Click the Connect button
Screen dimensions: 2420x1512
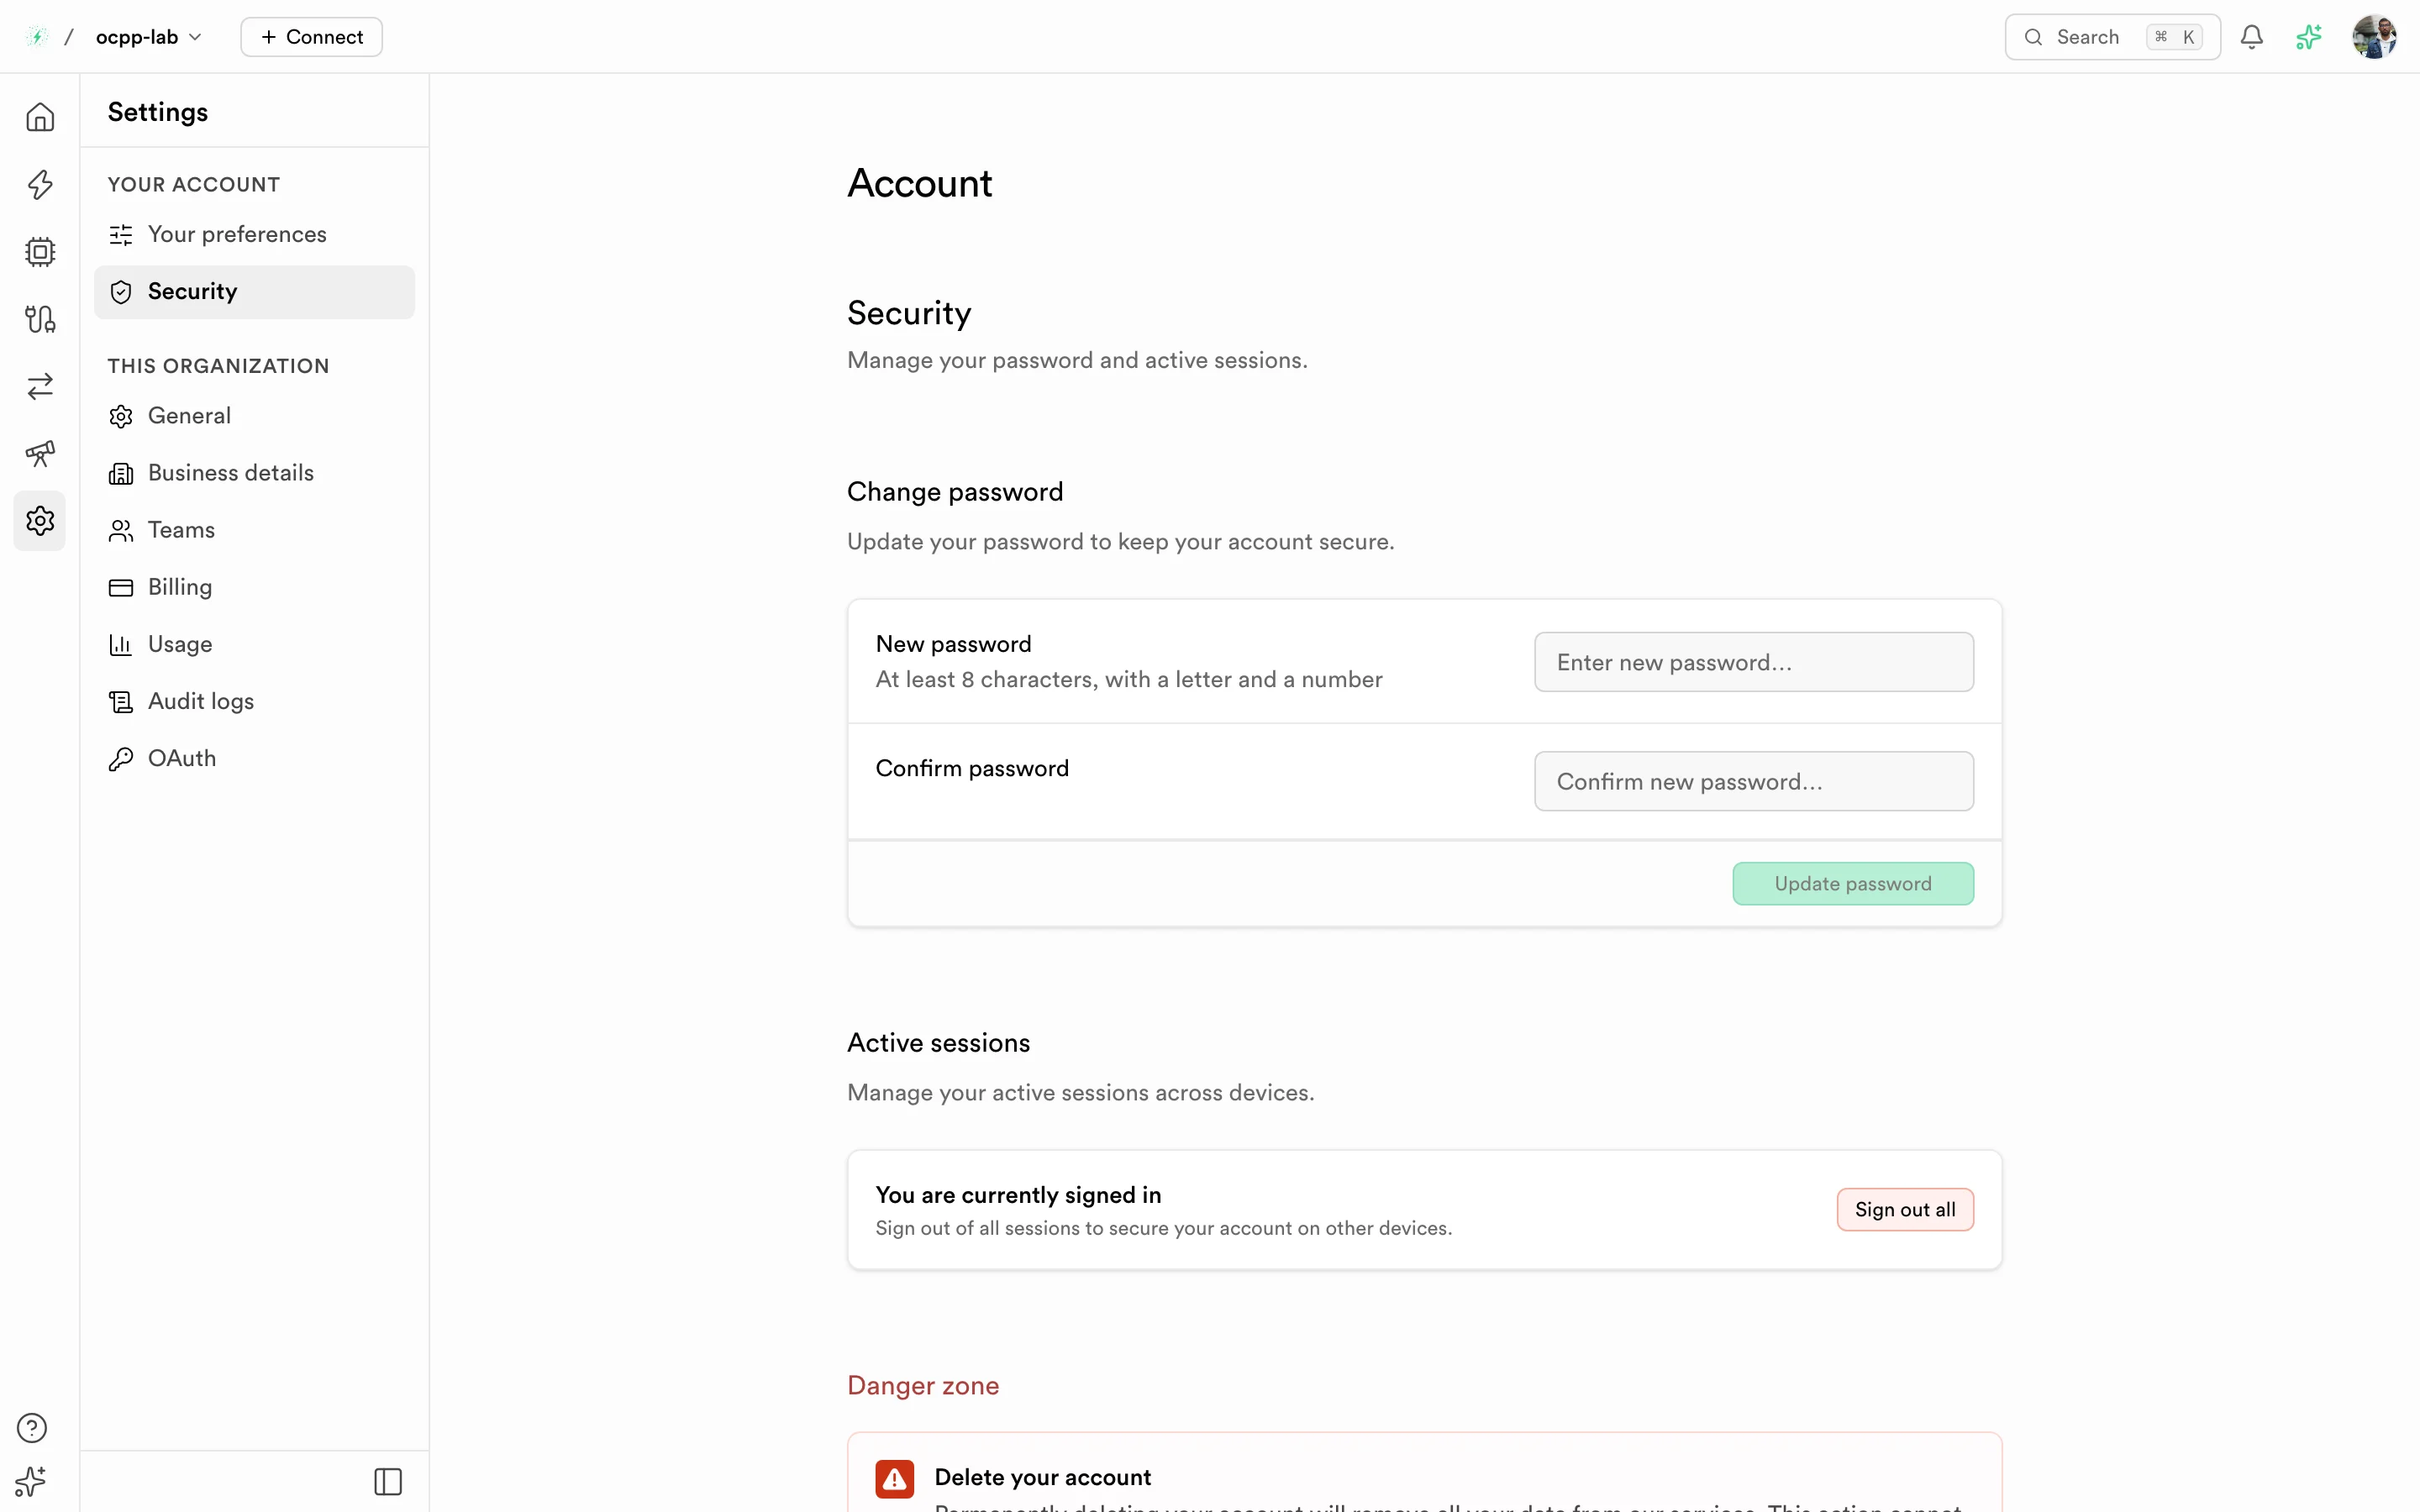pos(311,37)
